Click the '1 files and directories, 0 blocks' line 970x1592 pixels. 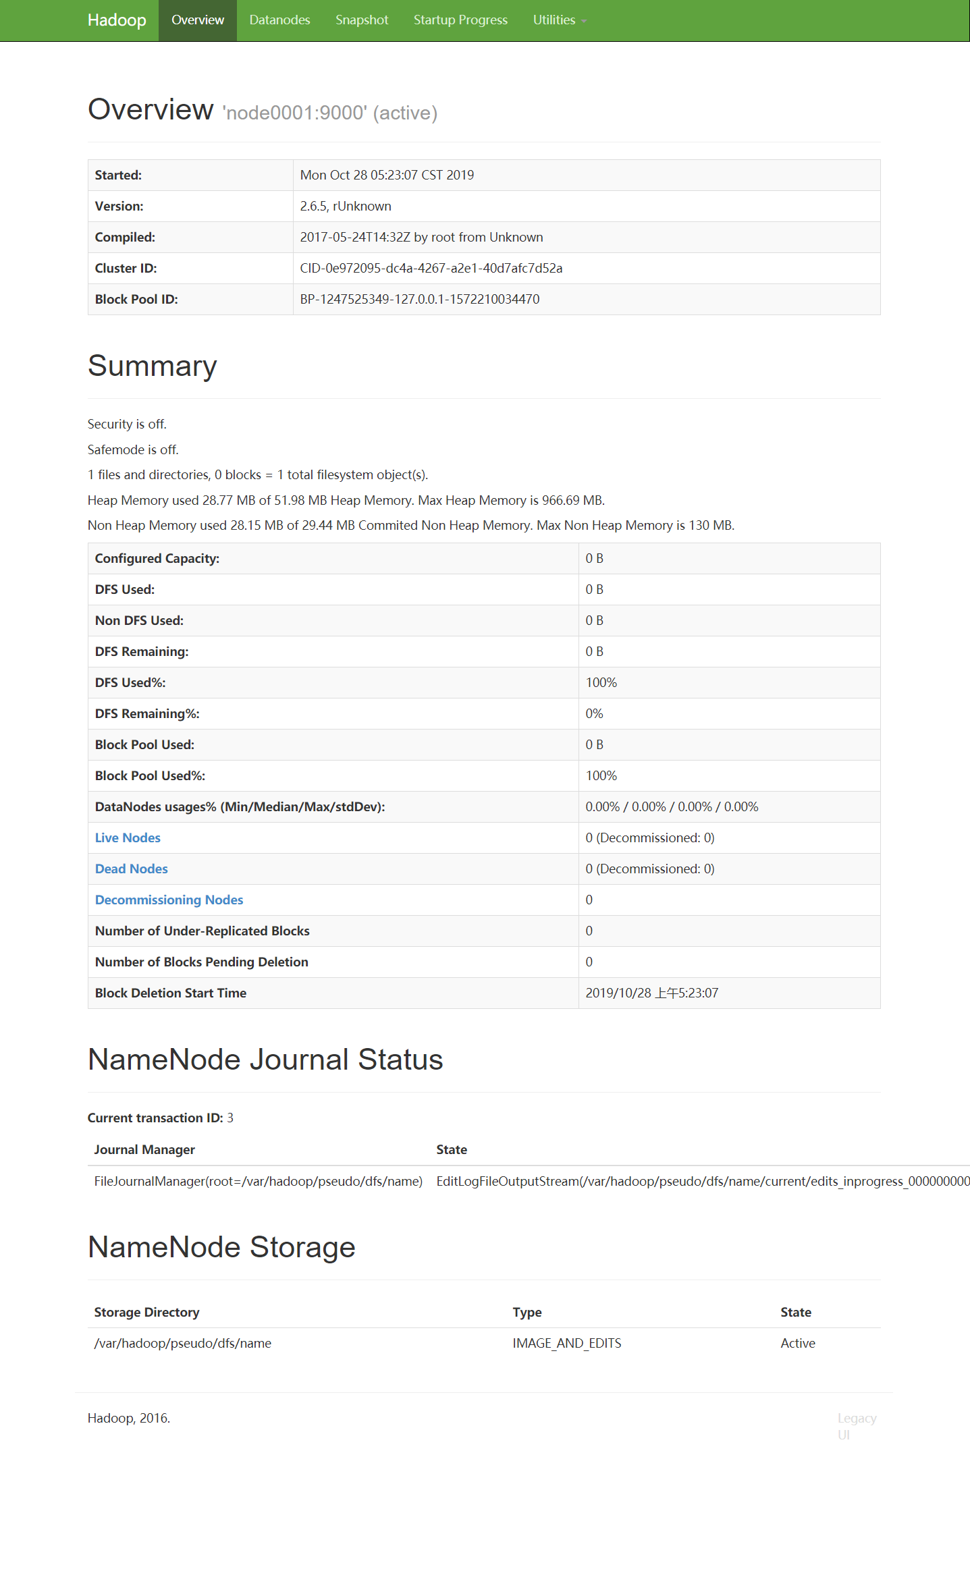(258, 474)
